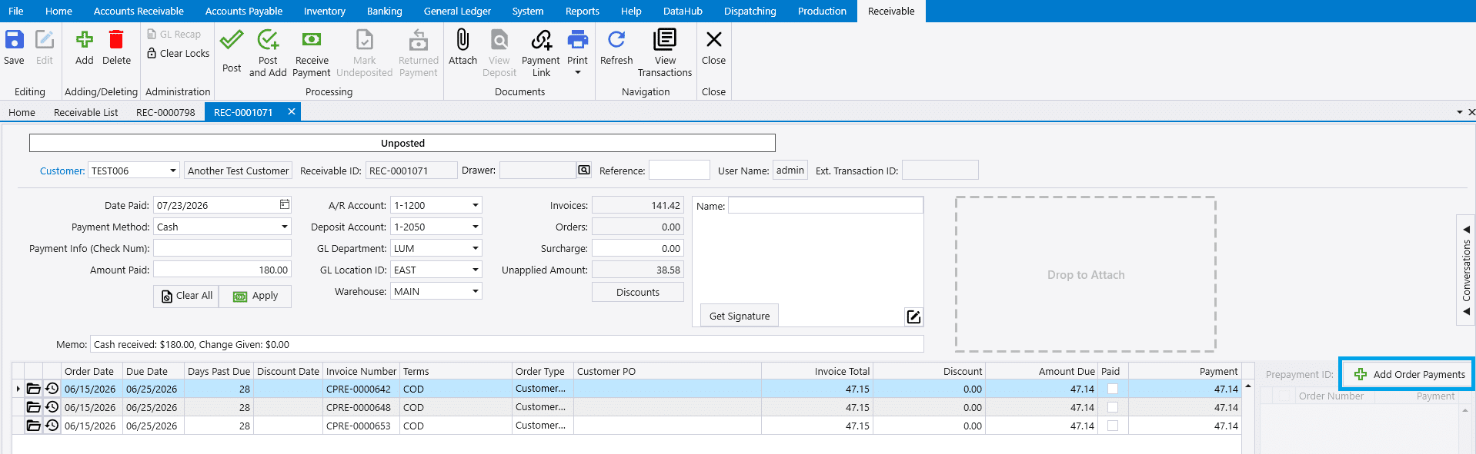Open the General Ledger menu
The height and width of the screenshot is (454, 1476).
pyautogui.click(x=457, y=11)
